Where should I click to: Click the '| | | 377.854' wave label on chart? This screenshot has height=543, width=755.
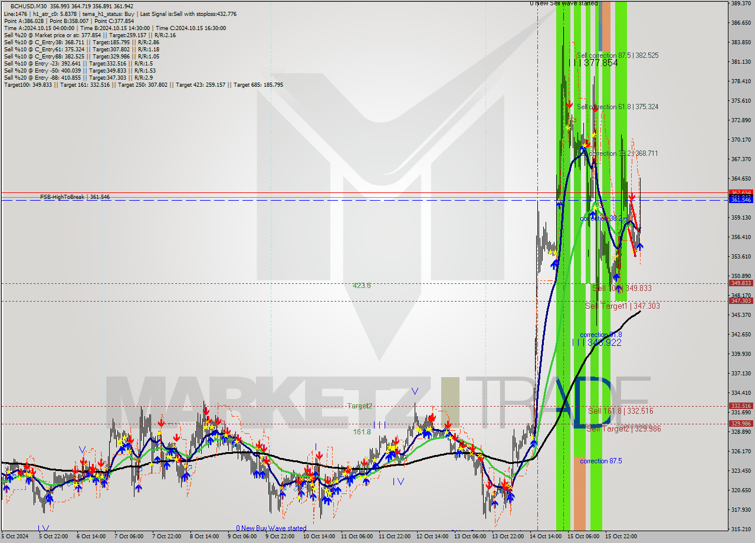click(594, 63)
